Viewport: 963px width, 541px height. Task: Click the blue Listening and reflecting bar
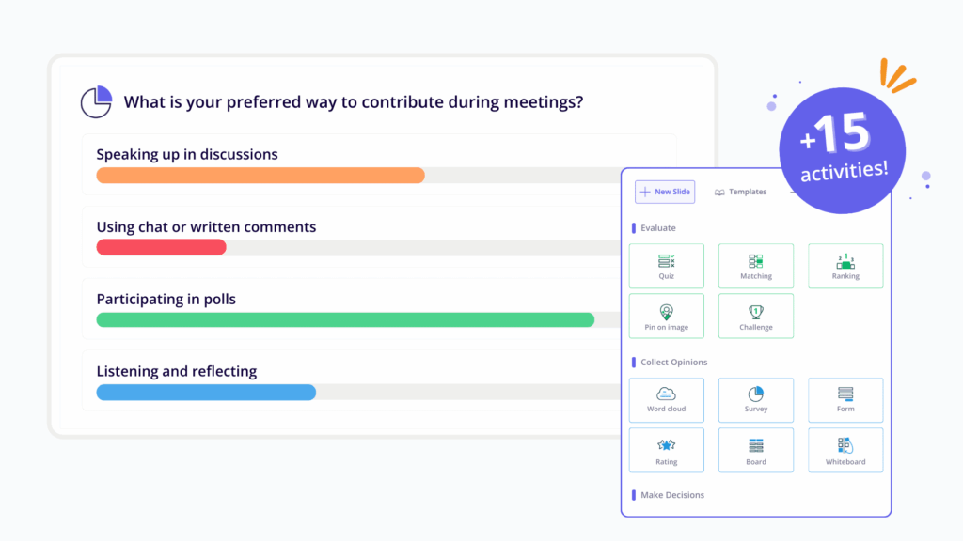click(x=206, y=393)
